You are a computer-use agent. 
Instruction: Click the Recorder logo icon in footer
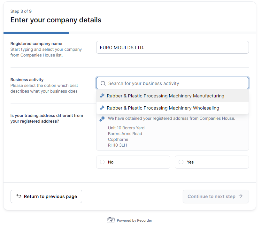pos(111,220)
